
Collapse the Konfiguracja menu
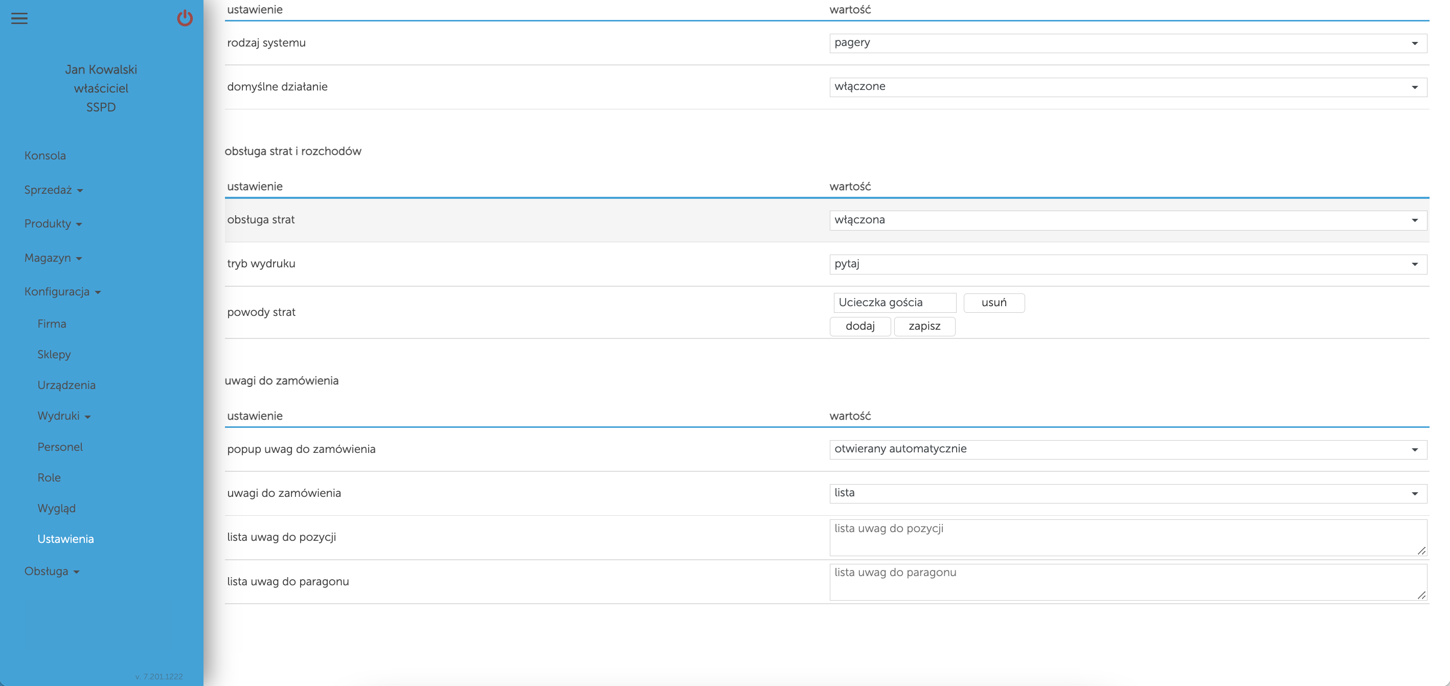(62, 292)
